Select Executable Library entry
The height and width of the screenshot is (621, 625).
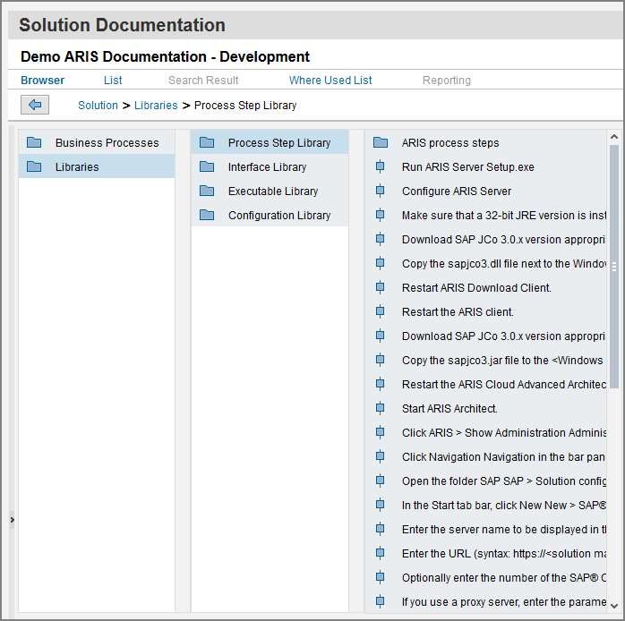click(x=270, y=191)
